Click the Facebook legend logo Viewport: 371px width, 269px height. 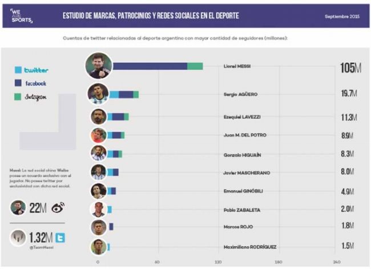click(x=35, y=83)
